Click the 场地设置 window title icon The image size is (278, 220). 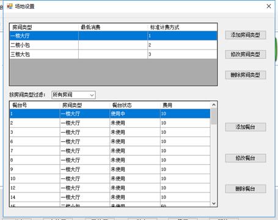pos(10,6)
